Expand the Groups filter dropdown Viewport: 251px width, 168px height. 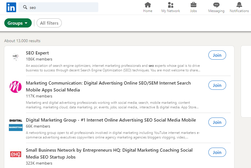[18, 23]
